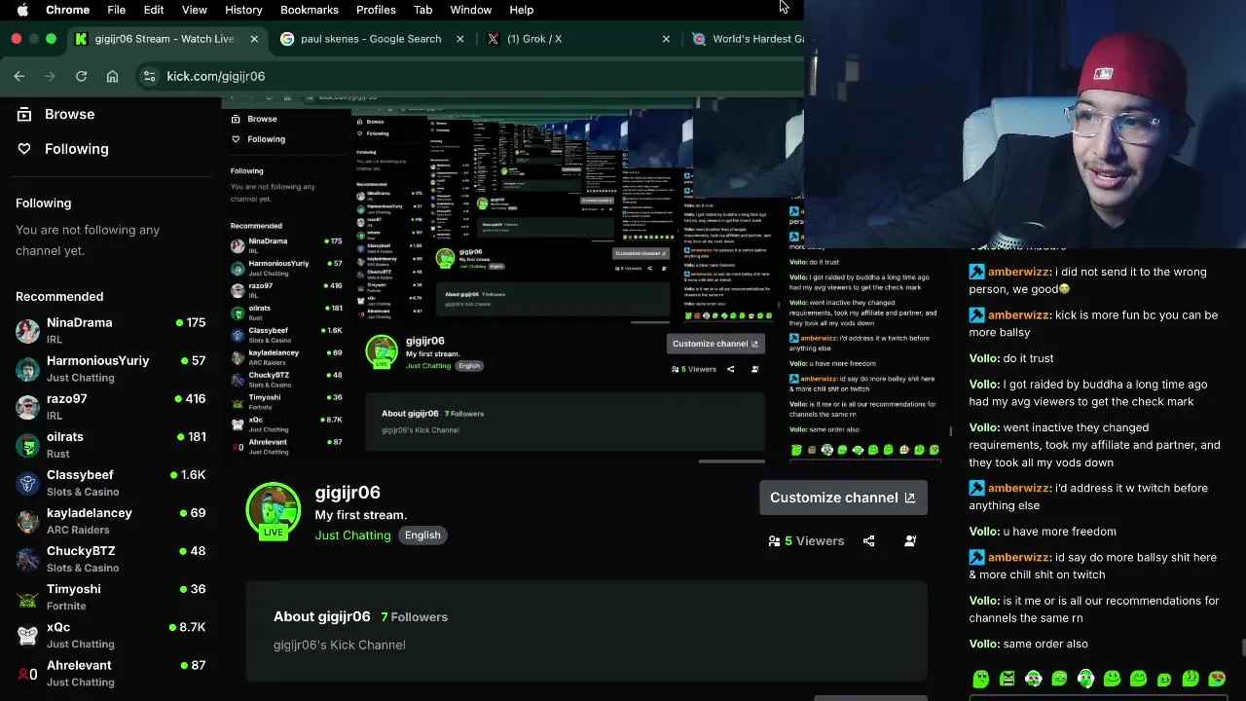1246x701 pixels.
Task: Switch to paul skenes Google Search tab
Action: (370, 39)
